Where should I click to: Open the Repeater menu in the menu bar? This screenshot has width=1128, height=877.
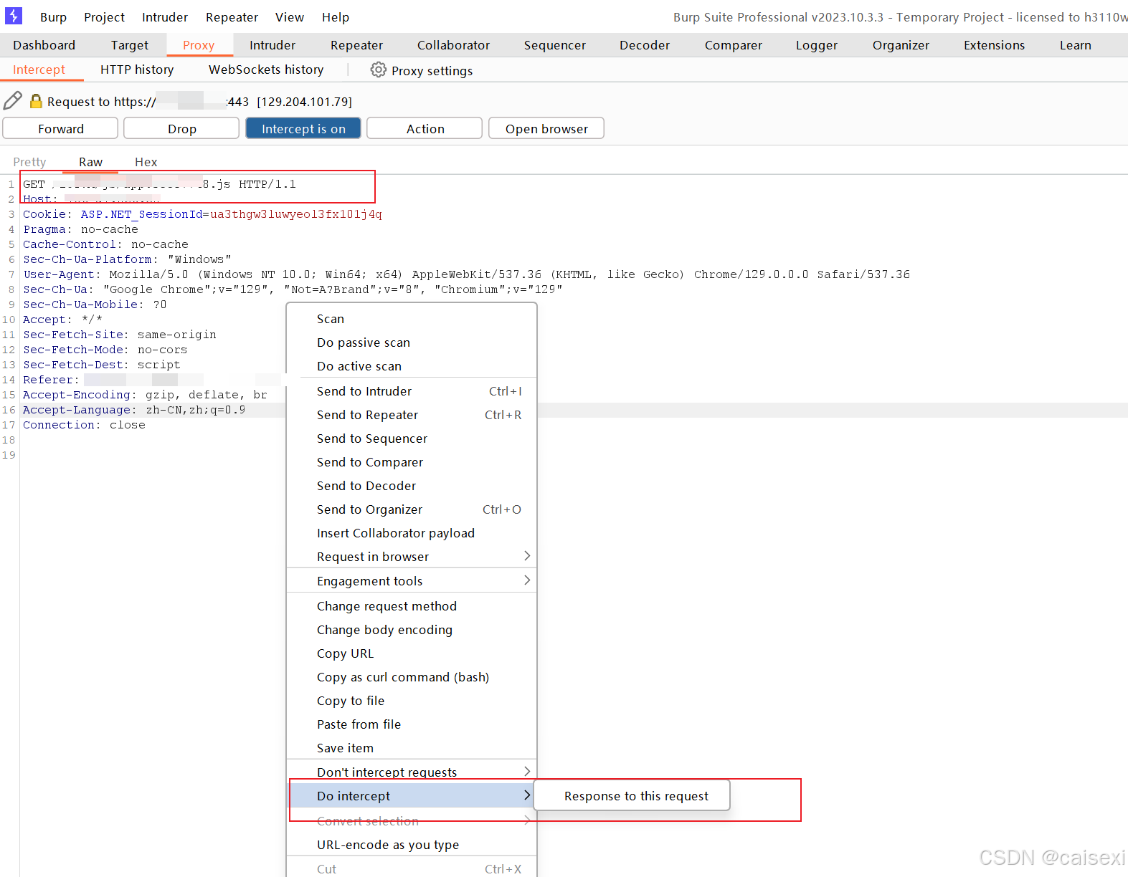click(x=232, y=17)
